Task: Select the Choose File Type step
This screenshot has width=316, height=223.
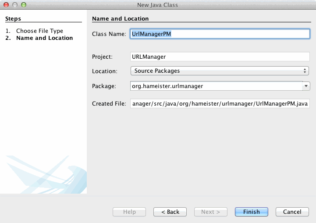Action: pyautogui.click(x=39, y=31)
